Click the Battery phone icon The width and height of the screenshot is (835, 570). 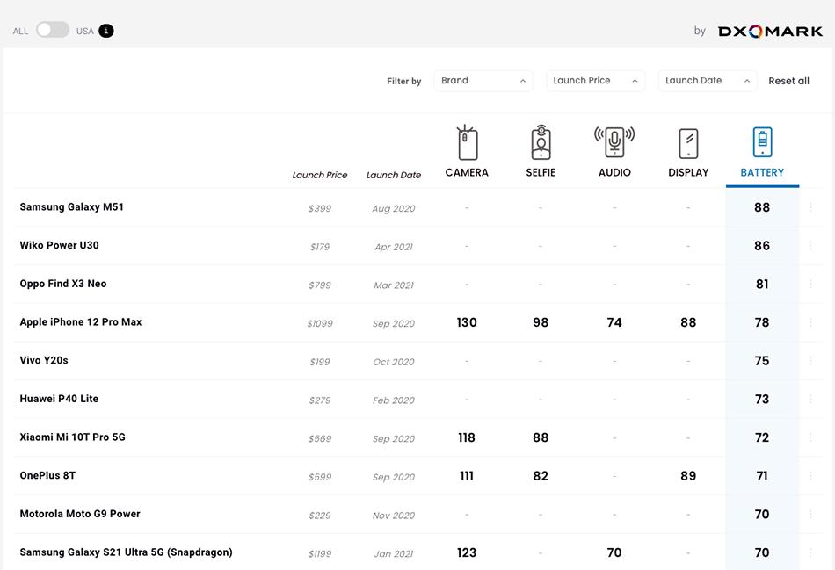pos(762,142)
